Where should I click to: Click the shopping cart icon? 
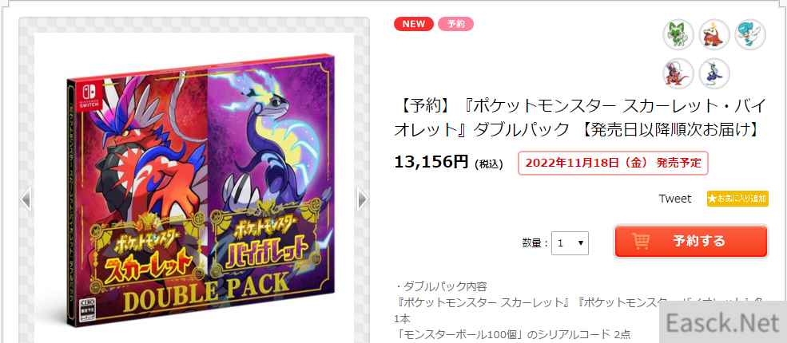pos(641,241)
